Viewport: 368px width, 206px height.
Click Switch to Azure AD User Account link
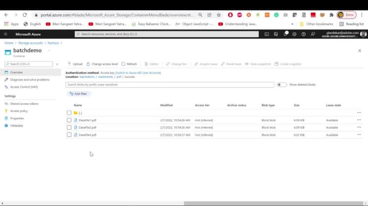(138, 73)
